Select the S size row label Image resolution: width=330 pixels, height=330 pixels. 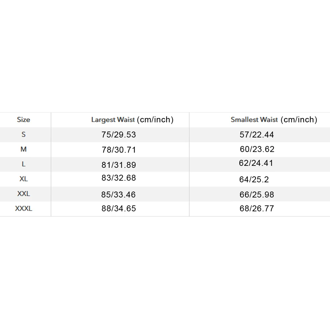[x=24, y=134]
